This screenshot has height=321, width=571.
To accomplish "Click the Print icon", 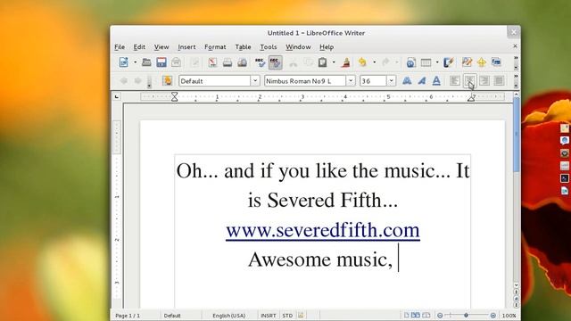I will pyautogui.click(x=228, y=62).
